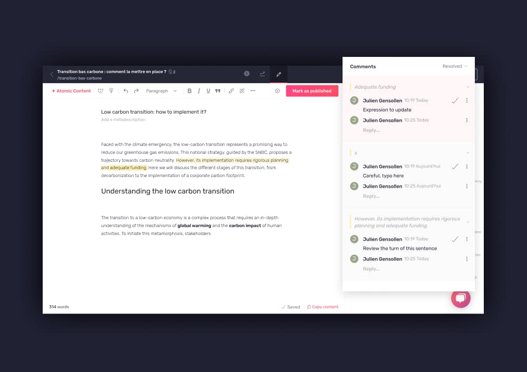The height and width of the screenshot is (372, 527).
Task: Click Mark as published button
Action: tap(312, 91)
